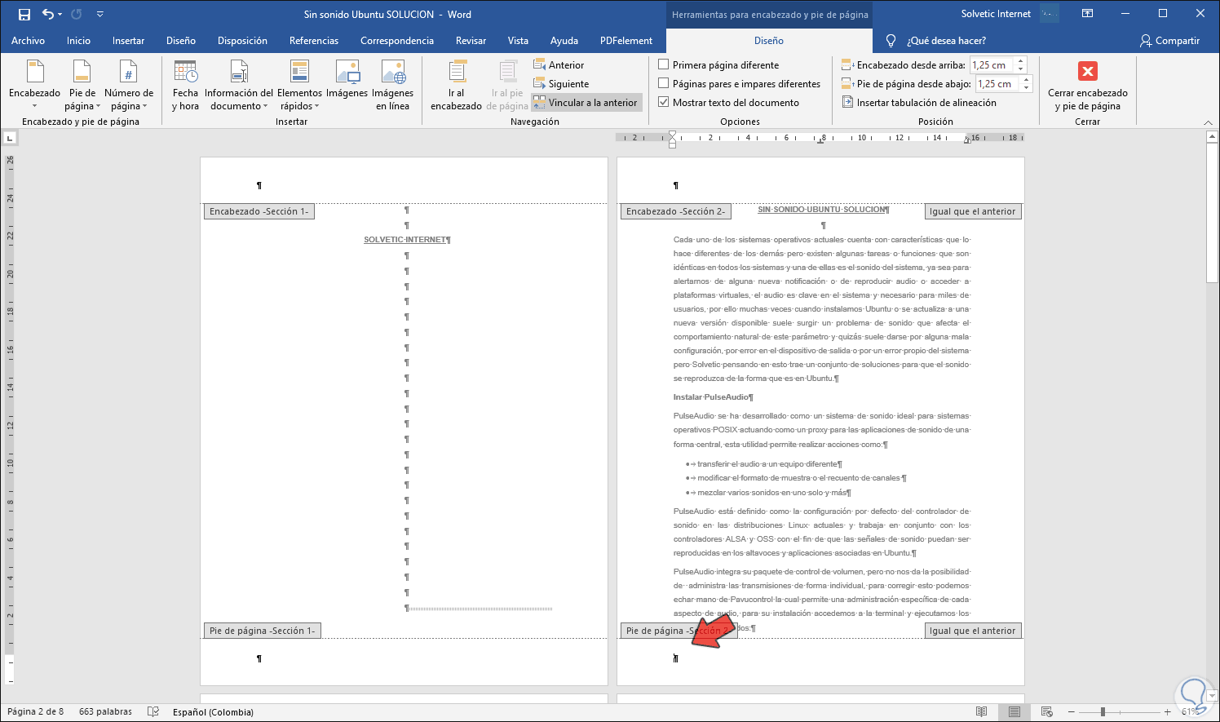Decrease Pie de página desde abajo value
1220x722 pixels.
tap(1027, 88)
